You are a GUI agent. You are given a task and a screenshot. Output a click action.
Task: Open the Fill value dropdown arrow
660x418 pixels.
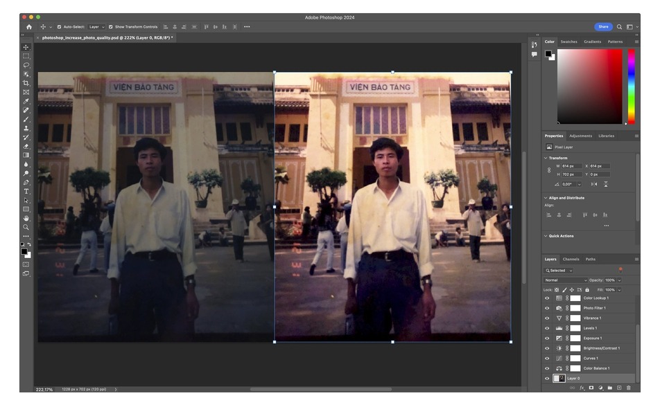619,290
